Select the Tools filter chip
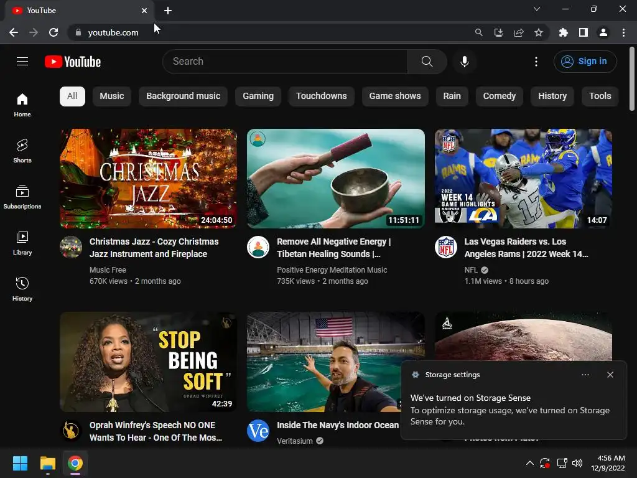The image size is (637, 478). coord(600,96)
